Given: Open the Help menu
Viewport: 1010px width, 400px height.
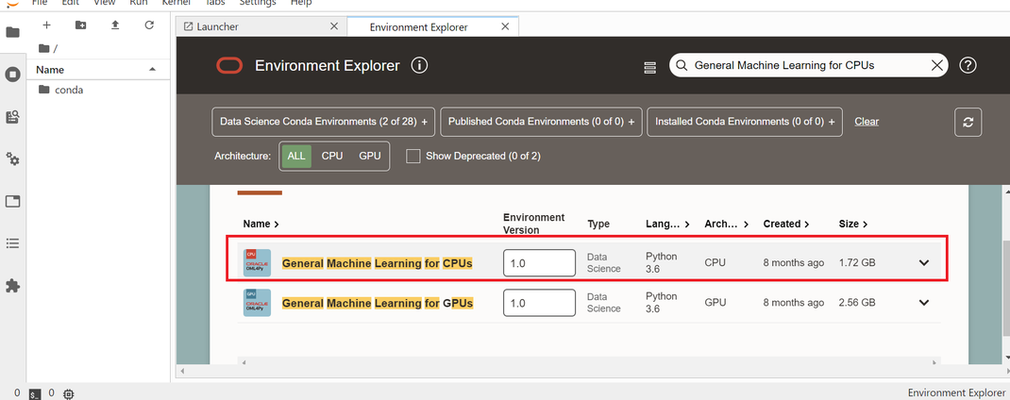Looking at the screenshot, I should click(x=301, y=3).
